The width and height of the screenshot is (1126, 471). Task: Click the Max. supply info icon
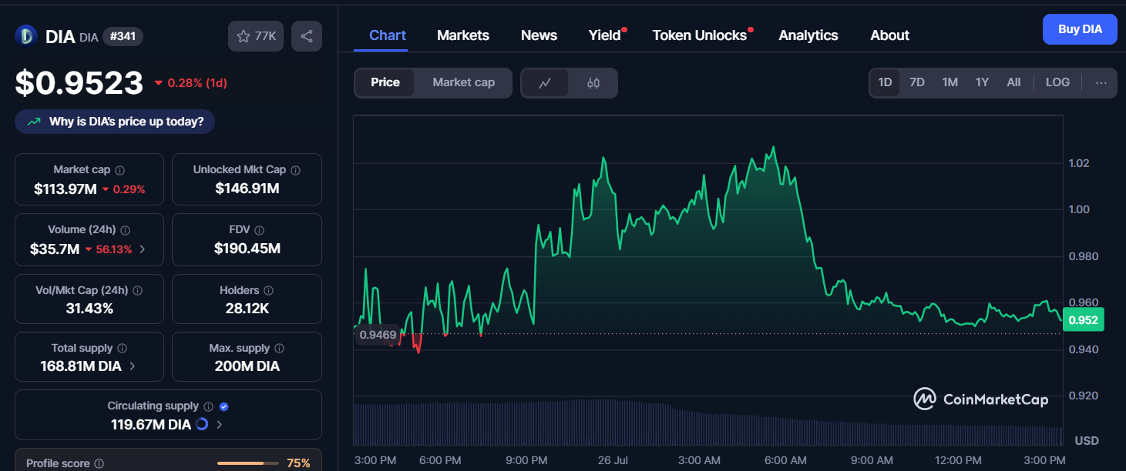pyautogui.click(x=279, y=349)
